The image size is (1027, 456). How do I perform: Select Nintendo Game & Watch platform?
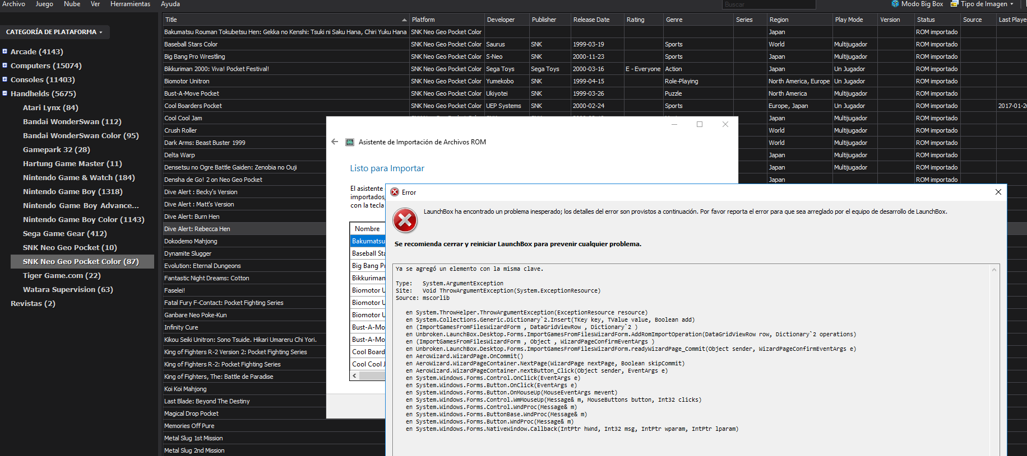78,177
